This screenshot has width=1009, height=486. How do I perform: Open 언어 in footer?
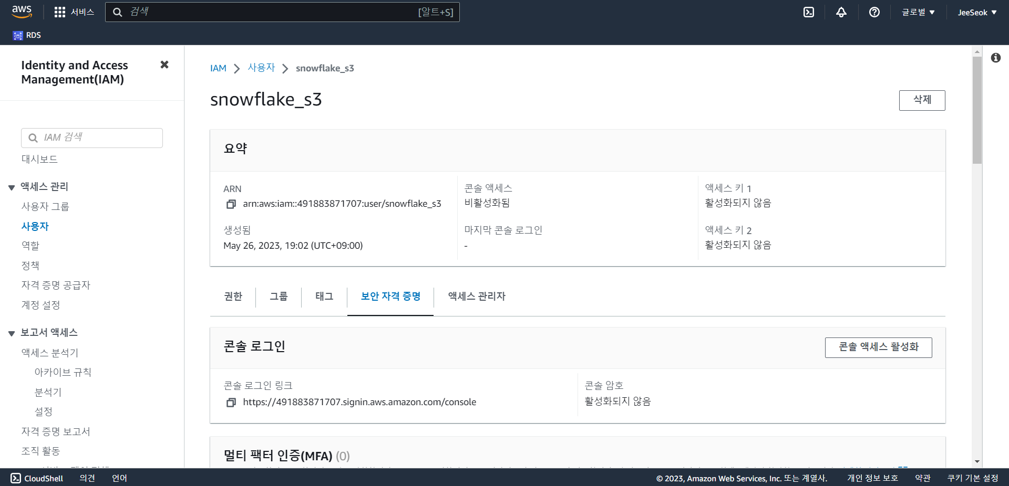[119, 478]
